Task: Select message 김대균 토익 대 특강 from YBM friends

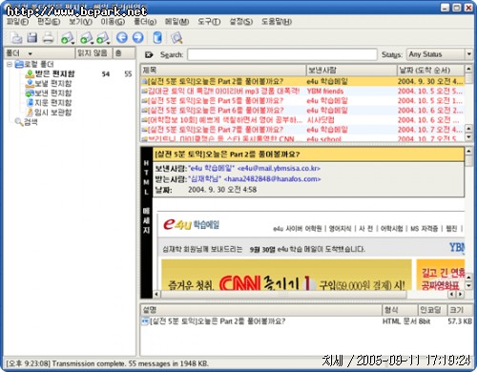Action: pyautogui.click(x=302, y=92)
